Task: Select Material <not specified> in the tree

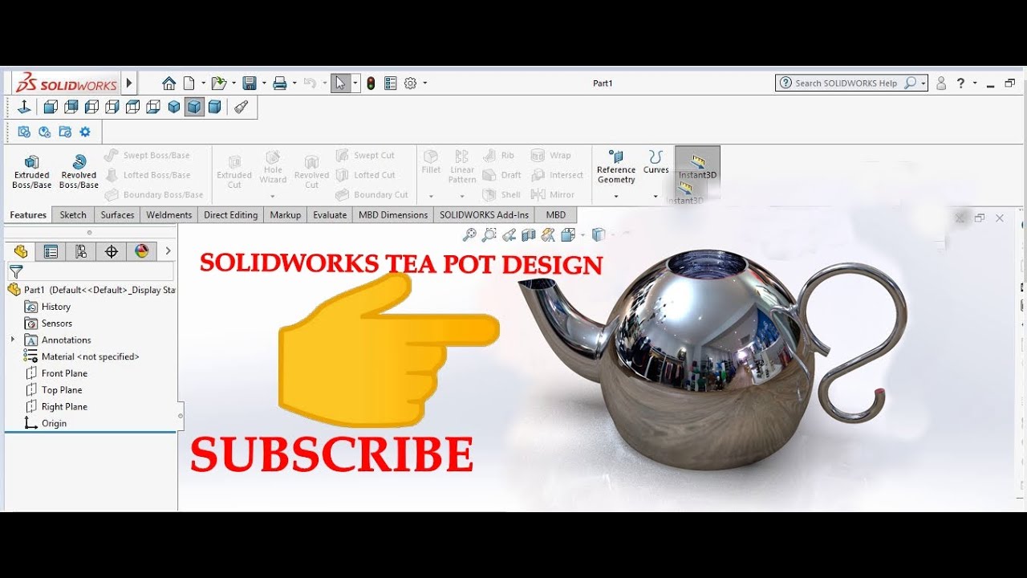Action: 81,356
